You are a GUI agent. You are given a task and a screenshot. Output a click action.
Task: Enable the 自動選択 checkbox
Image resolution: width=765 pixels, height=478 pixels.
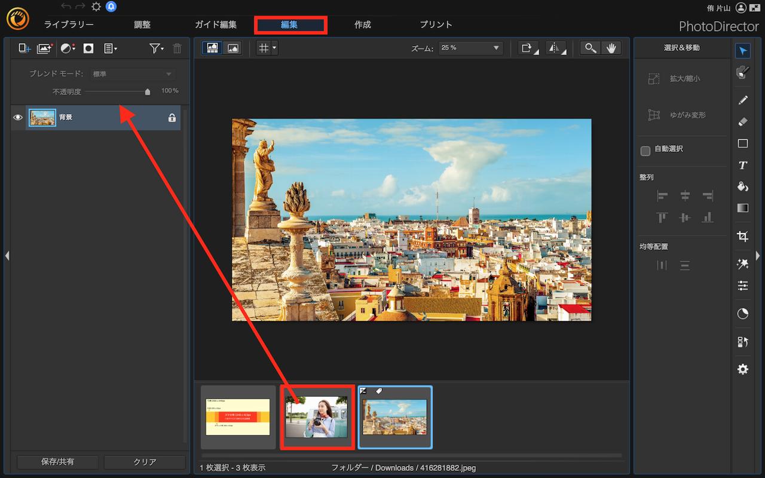(x=645, y=151)
